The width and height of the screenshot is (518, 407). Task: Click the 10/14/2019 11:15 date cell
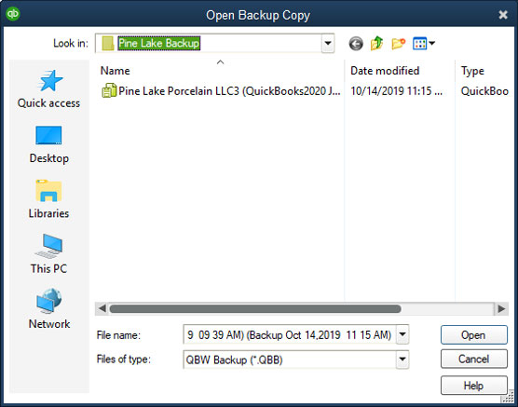point(397,91)
